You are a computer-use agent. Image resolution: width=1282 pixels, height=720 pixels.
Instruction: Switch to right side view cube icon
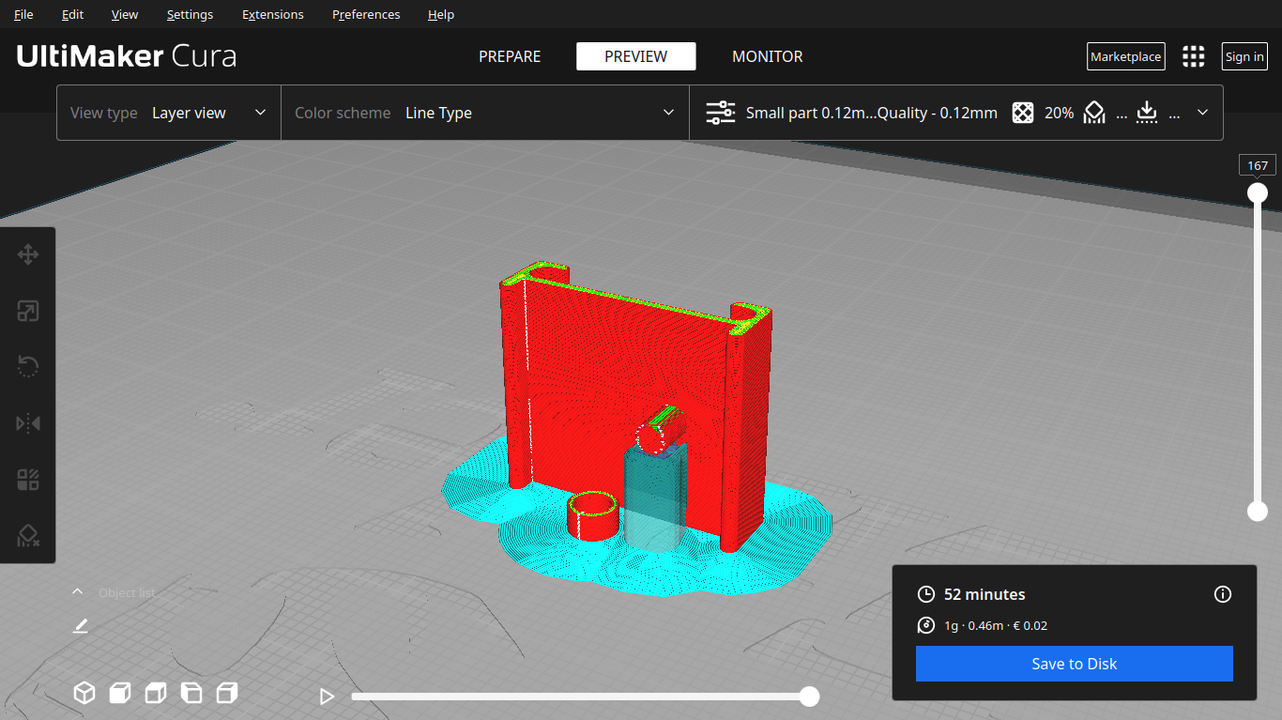pos(226,694)
